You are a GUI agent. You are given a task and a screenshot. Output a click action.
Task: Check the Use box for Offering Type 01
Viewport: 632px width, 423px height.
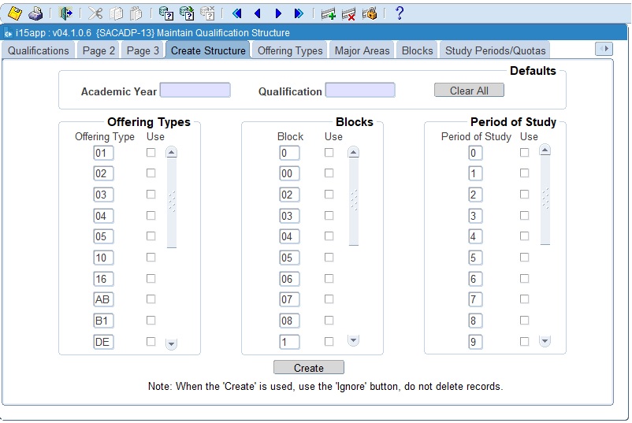coord(151,153)
